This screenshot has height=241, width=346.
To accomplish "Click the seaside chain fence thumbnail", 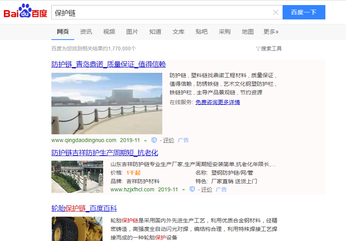I will pos(107,104).
